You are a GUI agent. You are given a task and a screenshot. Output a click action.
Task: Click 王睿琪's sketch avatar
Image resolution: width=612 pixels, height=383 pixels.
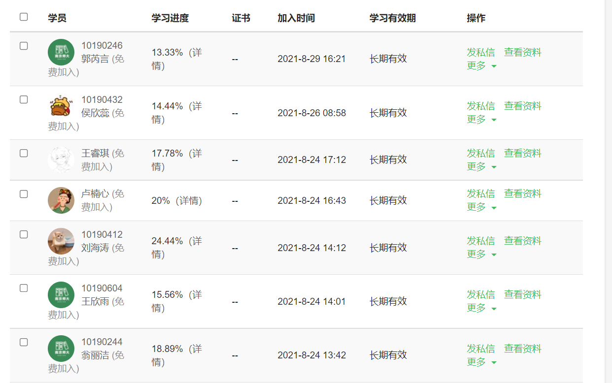(x=61, y=160)
